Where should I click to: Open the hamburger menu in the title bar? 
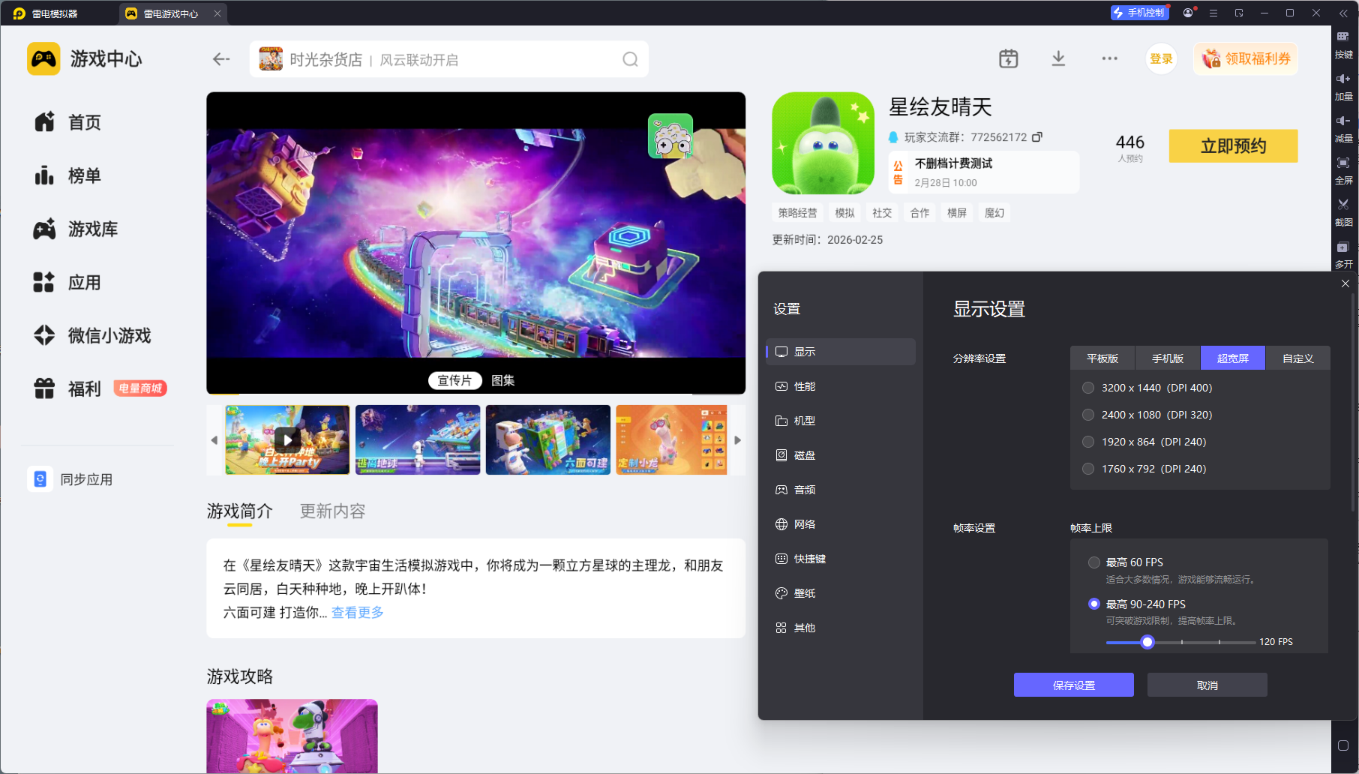coord(1213,13)
